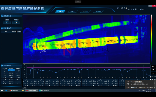
Task: Switch to WPS PDF taskbar window
Action: tap(14, 91)
